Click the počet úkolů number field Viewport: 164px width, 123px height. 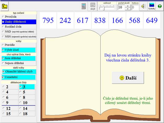[x=121, y=7]
